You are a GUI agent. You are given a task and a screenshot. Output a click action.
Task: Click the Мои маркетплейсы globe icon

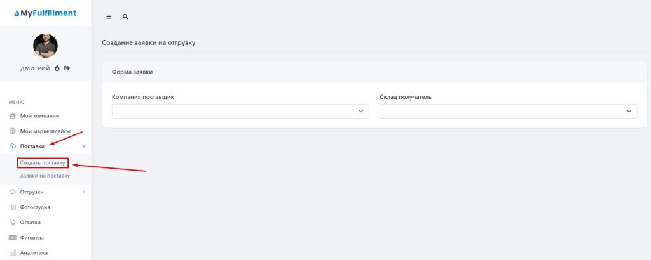click(x=13, y=131)
